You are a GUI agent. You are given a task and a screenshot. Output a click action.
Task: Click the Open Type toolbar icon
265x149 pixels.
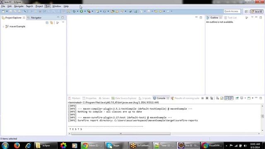(x=113, y=11)
